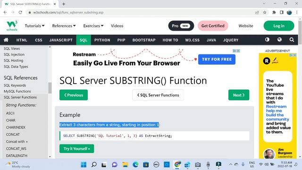
Task: Click the Log in button
Action: [x=279, y=26]
